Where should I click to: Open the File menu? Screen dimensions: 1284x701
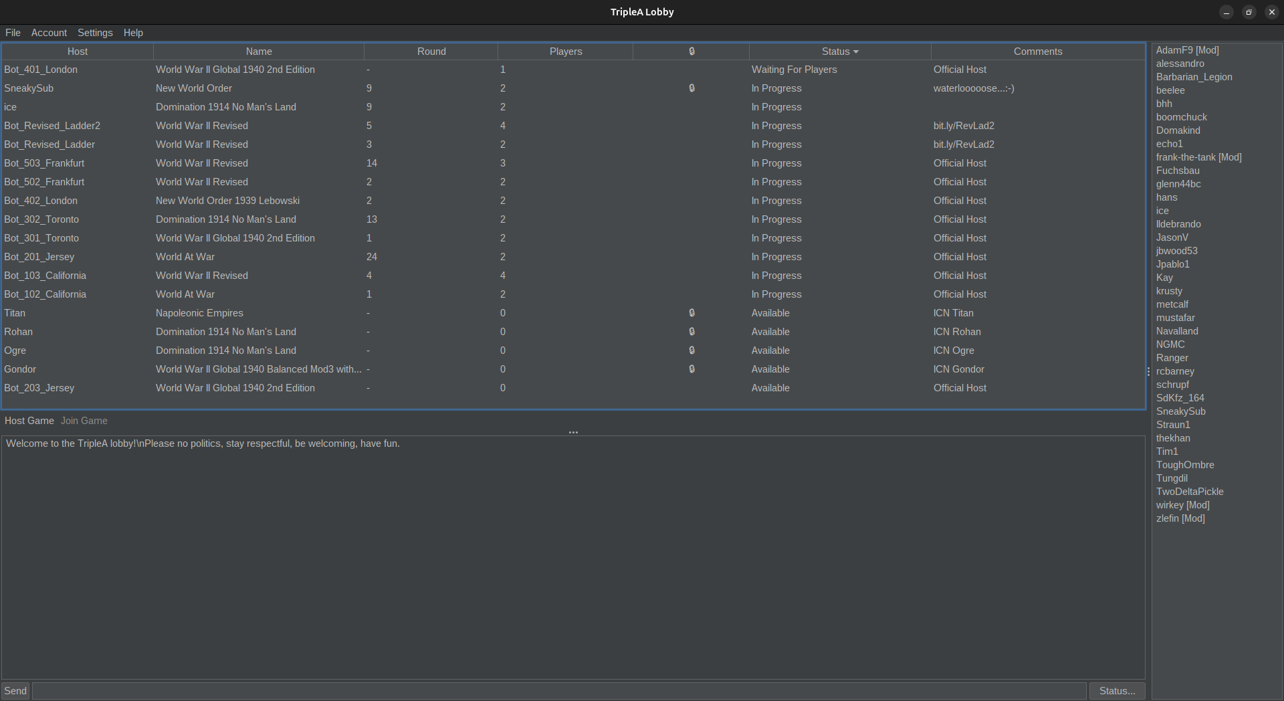[x=13, y=33]
